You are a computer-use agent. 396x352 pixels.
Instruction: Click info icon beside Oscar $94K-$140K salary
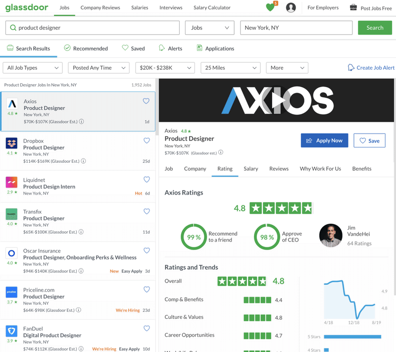81,271
